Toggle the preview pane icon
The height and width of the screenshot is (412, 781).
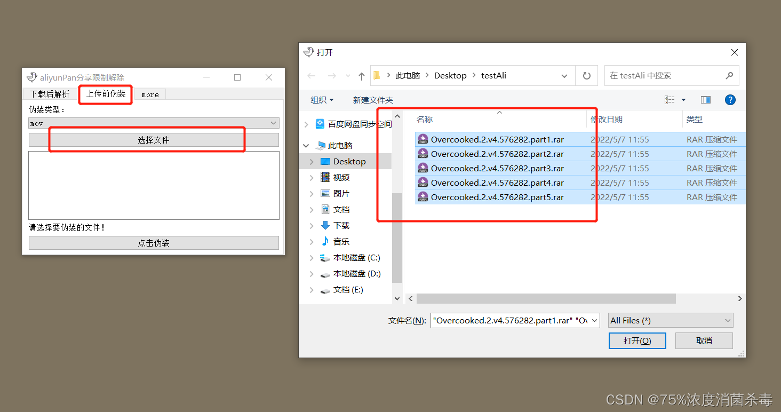706,100
